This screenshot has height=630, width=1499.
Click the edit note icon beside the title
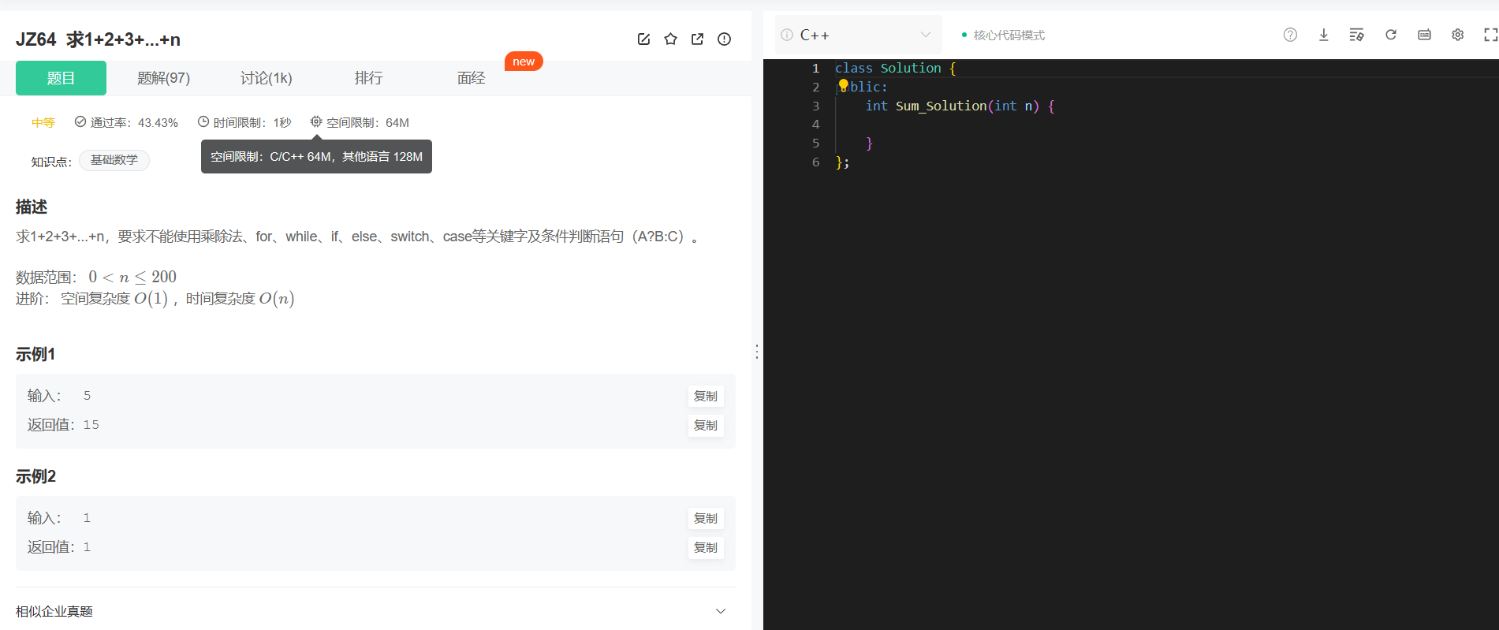643,39
